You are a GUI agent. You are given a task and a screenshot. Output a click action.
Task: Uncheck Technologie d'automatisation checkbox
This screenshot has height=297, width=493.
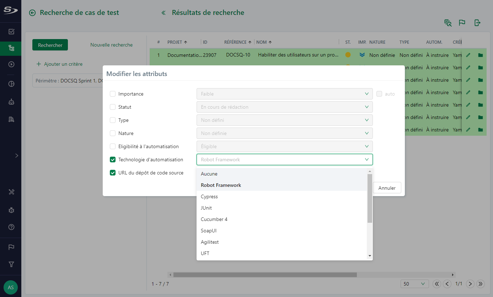[x=113, y=160]
